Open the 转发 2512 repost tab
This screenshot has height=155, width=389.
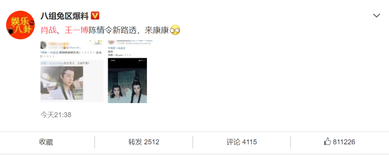[144, 142]
